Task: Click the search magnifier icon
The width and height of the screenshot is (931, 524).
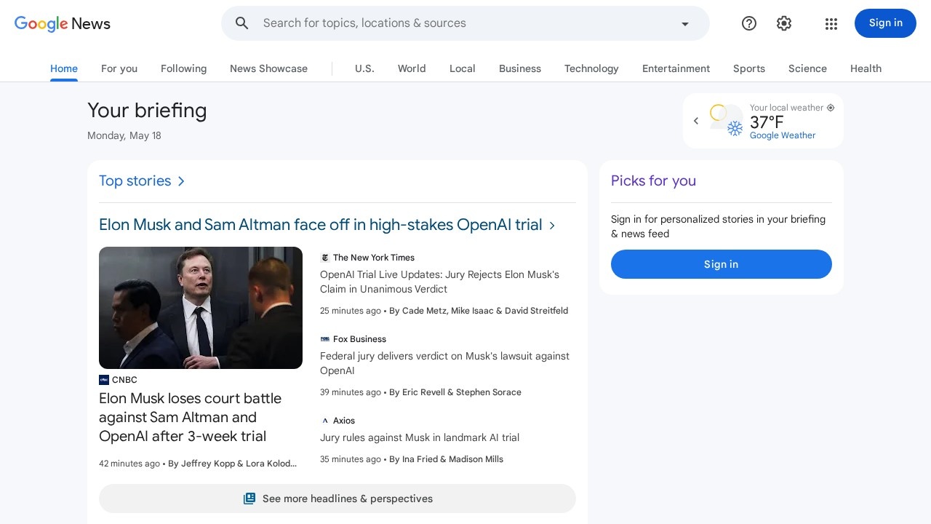Action: (x=242, y=23)
